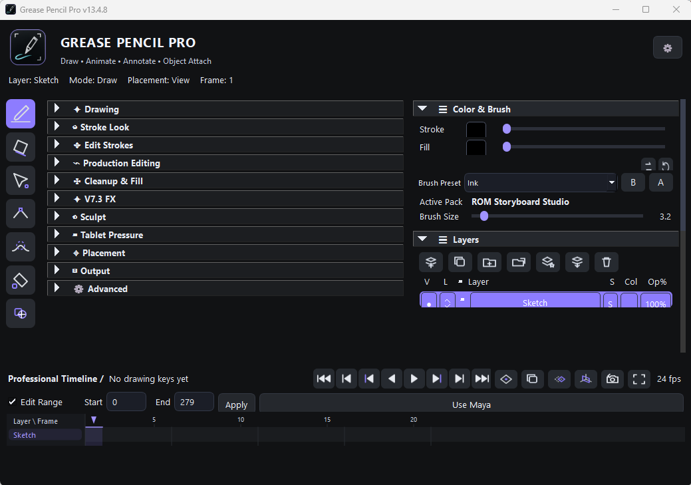Reset colors with the undo arrow icon
The height and width of the screenshot is (485, 691).
(666, 166)
